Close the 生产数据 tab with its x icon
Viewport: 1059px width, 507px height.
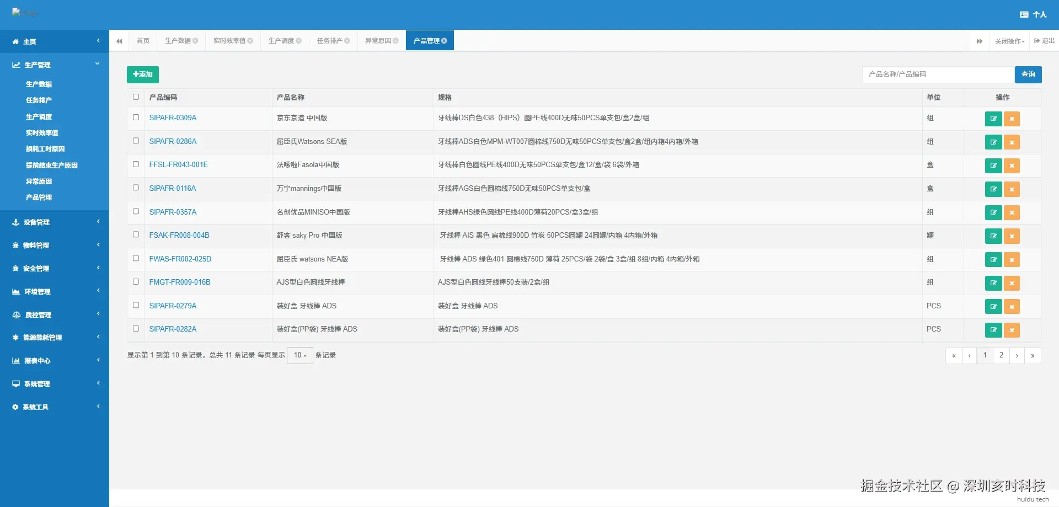point(195,41)
